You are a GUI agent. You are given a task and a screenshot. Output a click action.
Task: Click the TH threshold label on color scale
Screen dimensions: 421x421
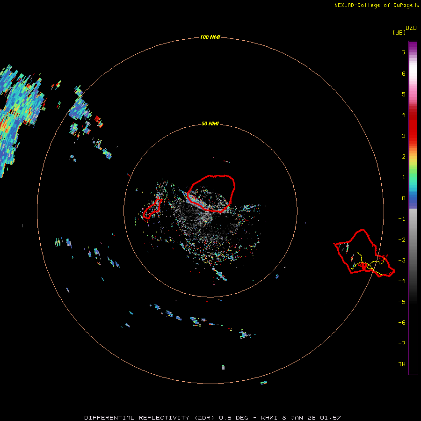tap(402, 364)
